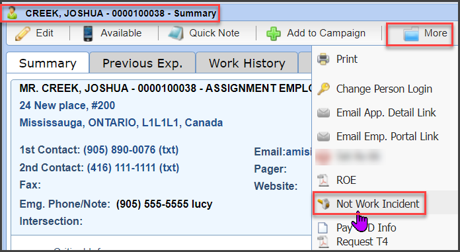The width and height of the screenshot is (460, 252).
Task: Click the person icon in title bar
Action: pos(12,13)
